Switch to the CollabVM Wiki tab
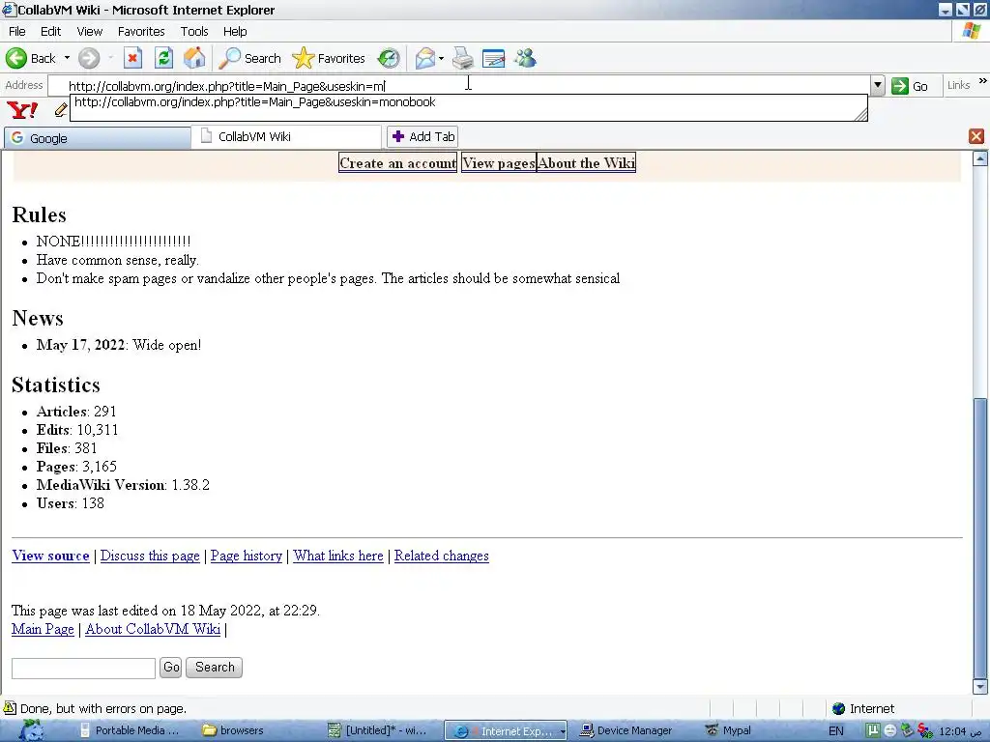This screenshot has height=742, width=990. pyautogui.click(x=286, y=136)
